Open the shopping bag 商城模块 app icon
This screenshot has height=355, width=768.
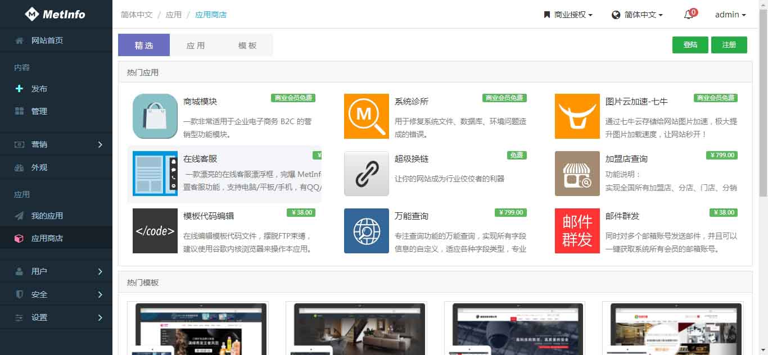pyautogui.click(x=155, y=116)
